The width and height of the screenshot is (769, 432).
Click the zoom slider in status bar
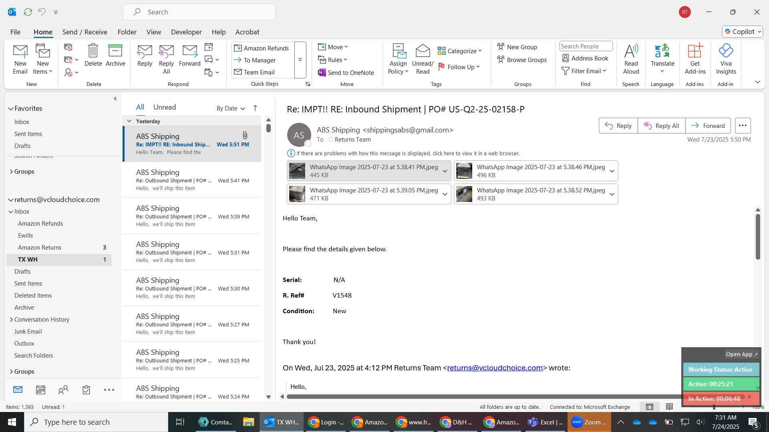coord(714,407)
